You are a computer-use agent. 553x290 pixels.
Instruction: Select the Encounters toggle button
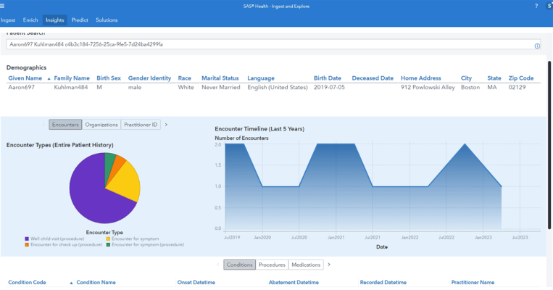point(65,125)
